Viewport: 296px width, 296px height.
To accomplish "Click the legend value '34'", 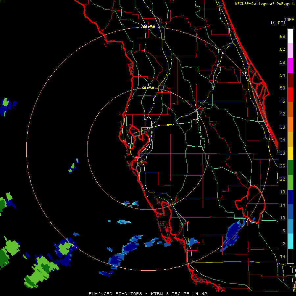I will [x=283, y=140].
